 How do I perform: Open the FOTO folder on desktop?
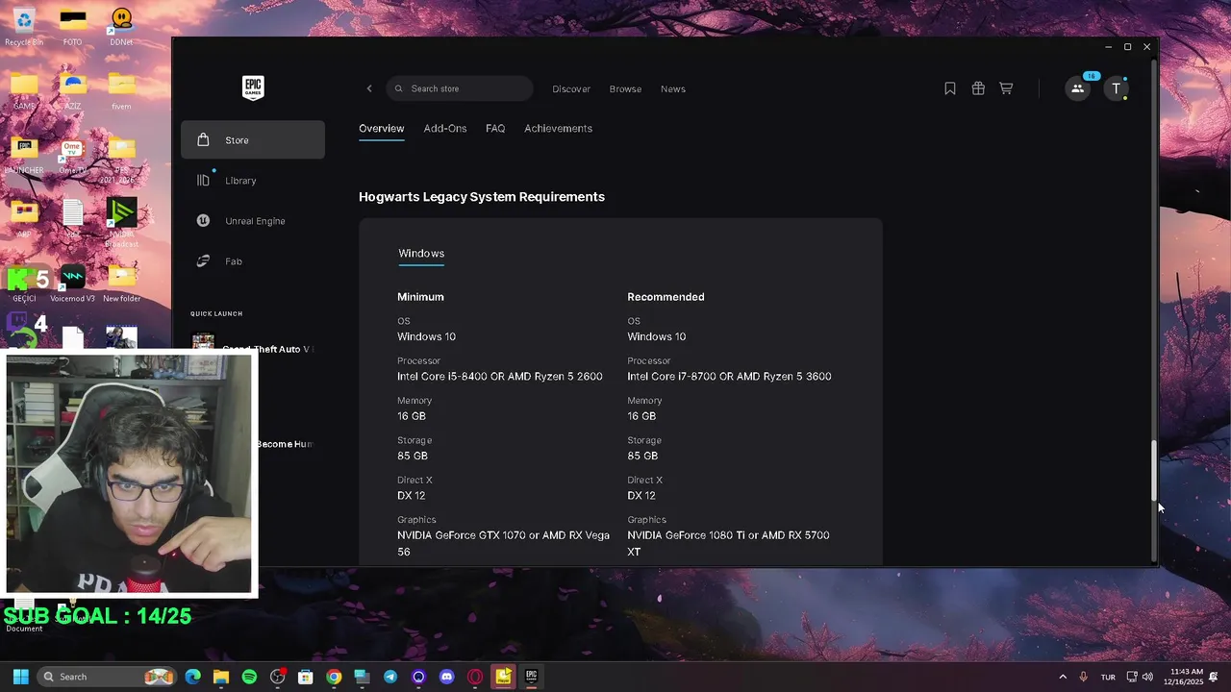coord(72,26)
